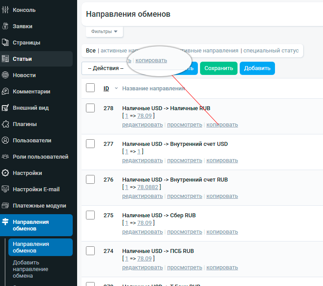Click копировать for direction 276
Image resolution: width=323 pixels, height=286 pixels.
222,196
